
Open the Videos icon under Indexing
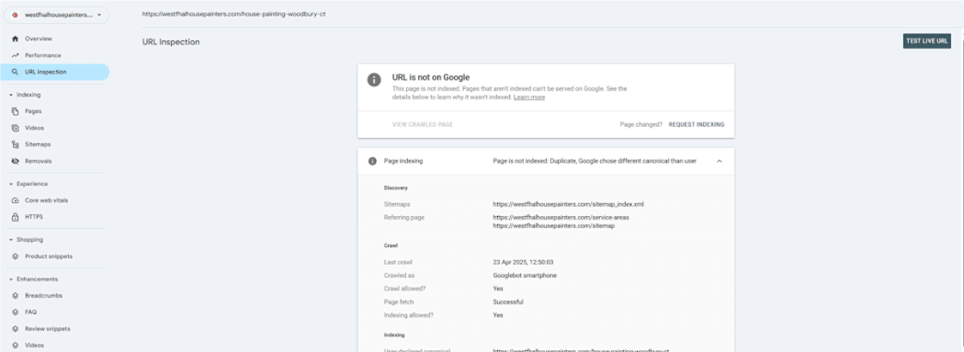[15, 128]
